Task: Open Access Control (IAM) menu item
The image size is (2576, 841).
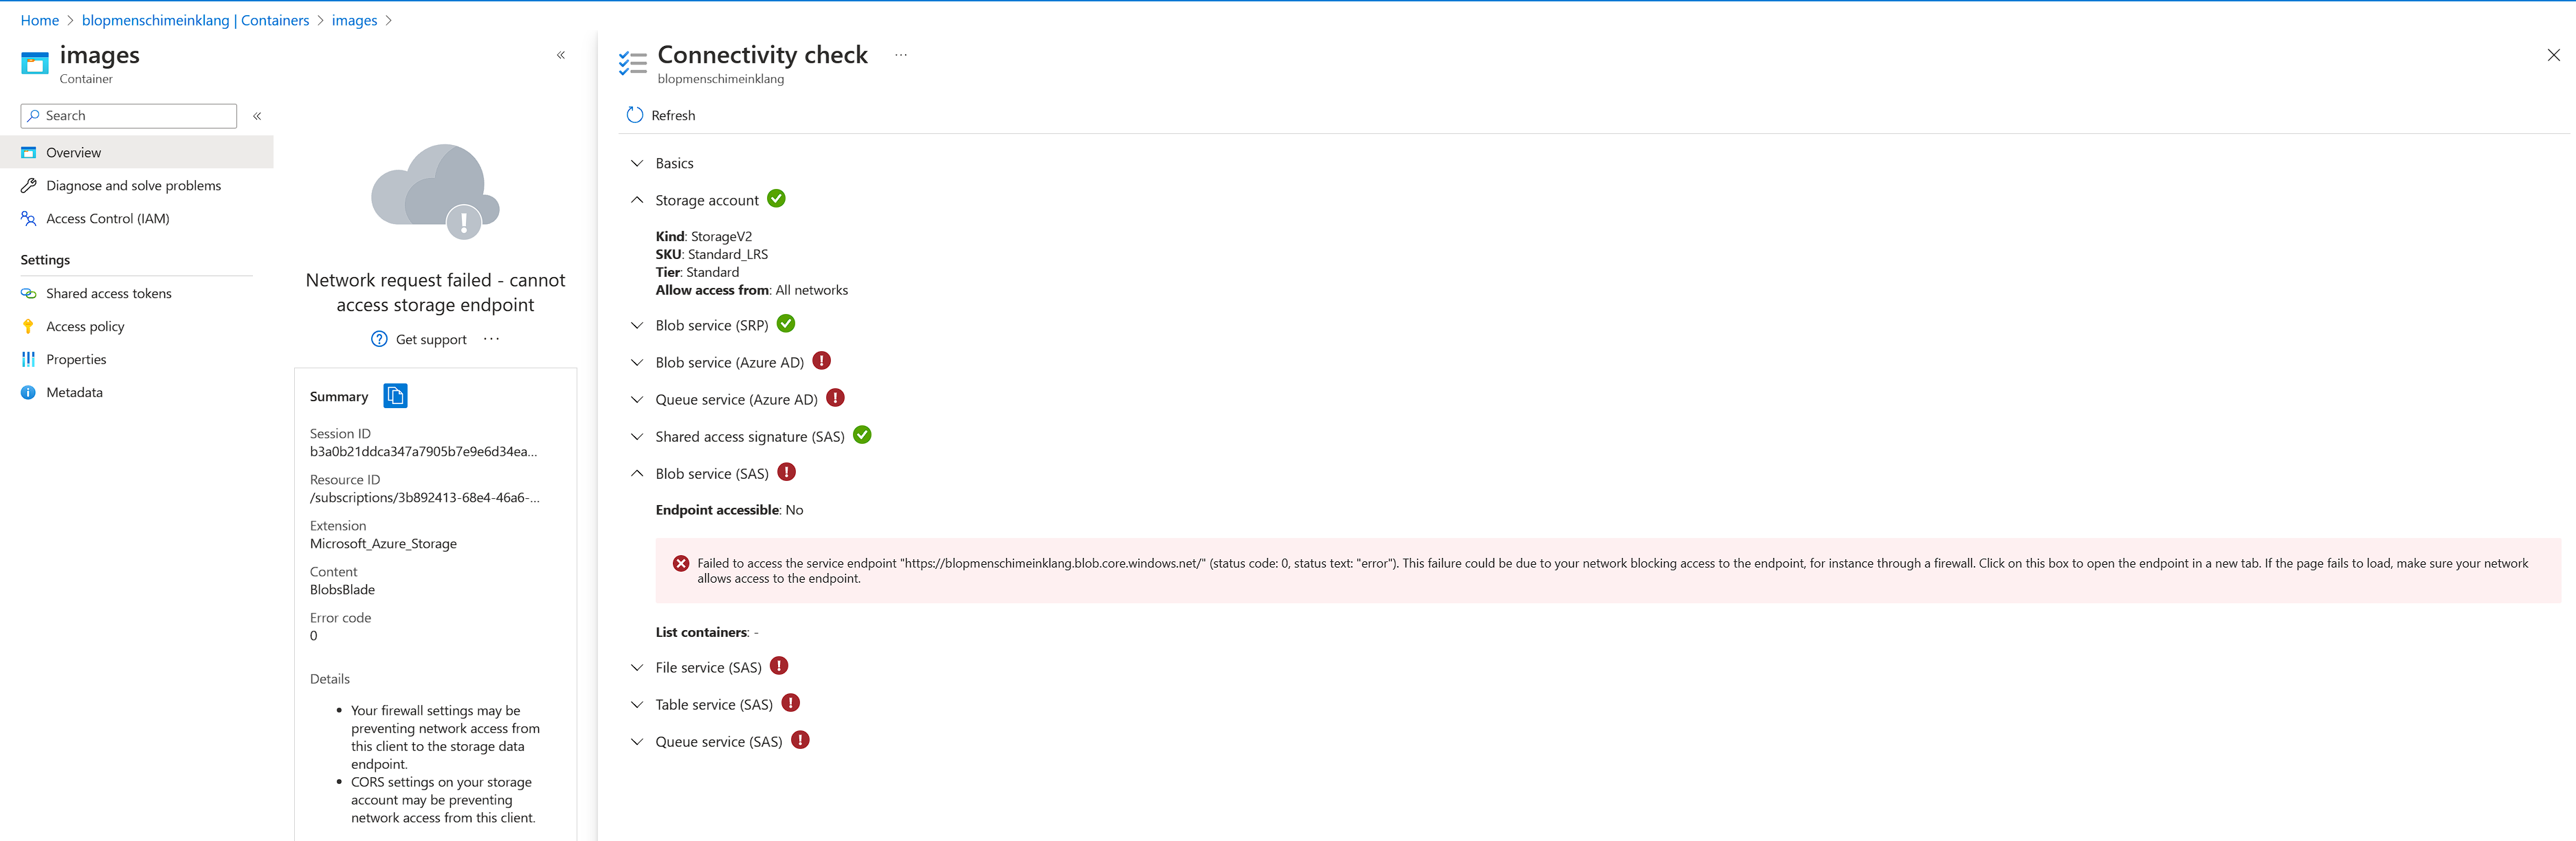Action: (x=107, y=218)
